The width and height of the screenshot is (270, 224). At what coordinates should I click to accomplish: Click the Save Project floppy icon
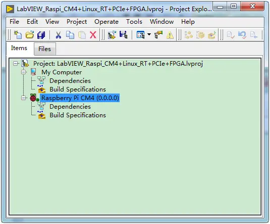[x=124, y=35]
